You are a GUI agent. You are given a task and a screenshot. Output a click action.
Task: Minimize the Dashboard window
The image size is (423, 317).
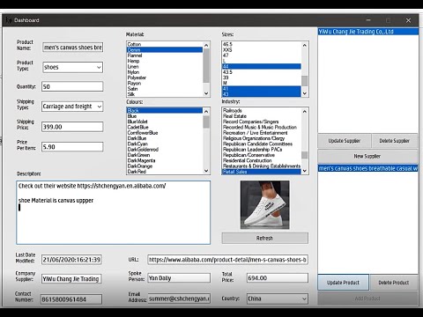(368, 20)
